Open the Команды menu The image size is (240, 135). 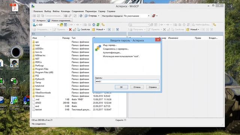point(65,11)
